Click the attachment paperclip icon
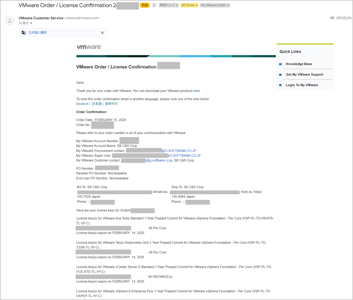The width and height of the screenshot is (353, 300). pyautogui.click(x=332, y=18)
